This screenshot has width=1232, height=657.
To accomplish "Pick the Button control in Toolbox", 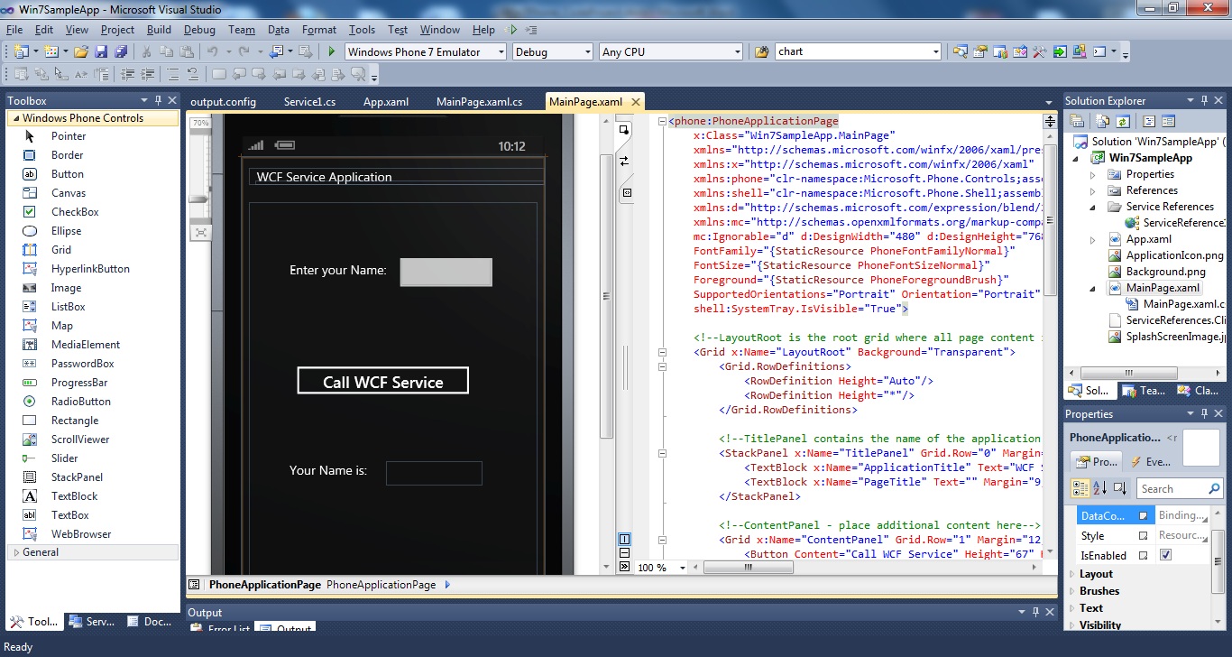I will [68, 174].
